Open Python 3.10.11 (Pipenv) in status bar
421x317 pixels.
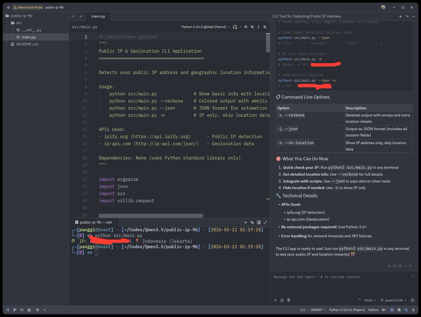[347, 310]
